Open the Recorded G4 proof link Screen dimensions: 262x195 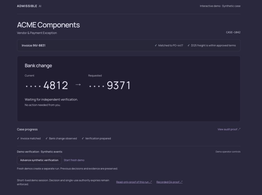(169, 182)
